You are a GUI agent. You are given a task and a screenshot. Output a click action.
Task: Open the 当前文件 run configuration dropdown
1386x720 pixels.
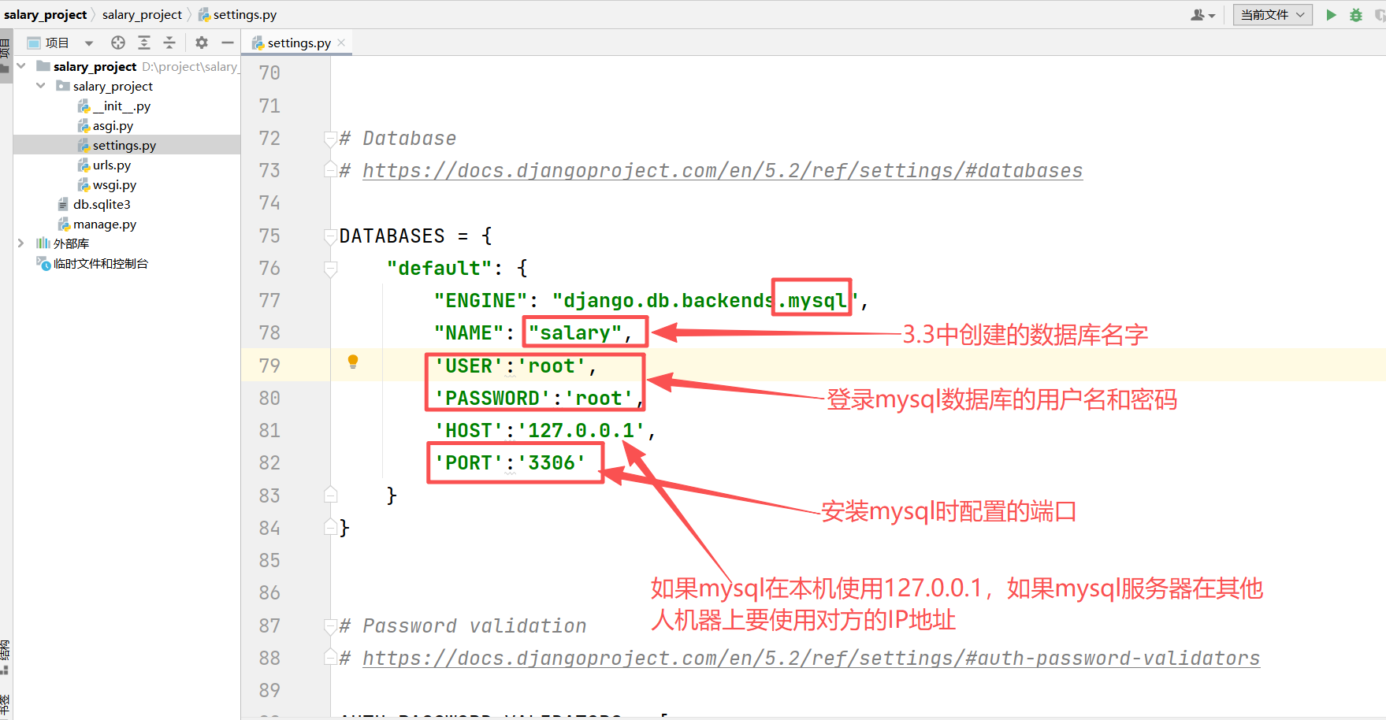click(1273, 14)
